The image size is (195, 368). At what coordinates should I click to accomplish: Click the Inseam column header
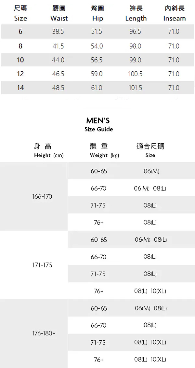pos(175,13)
